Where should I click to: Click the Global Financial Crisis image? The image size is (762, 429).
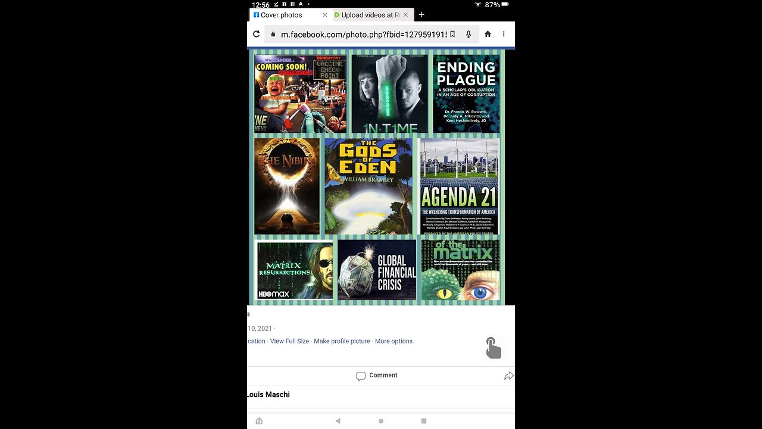coord(377,270)
